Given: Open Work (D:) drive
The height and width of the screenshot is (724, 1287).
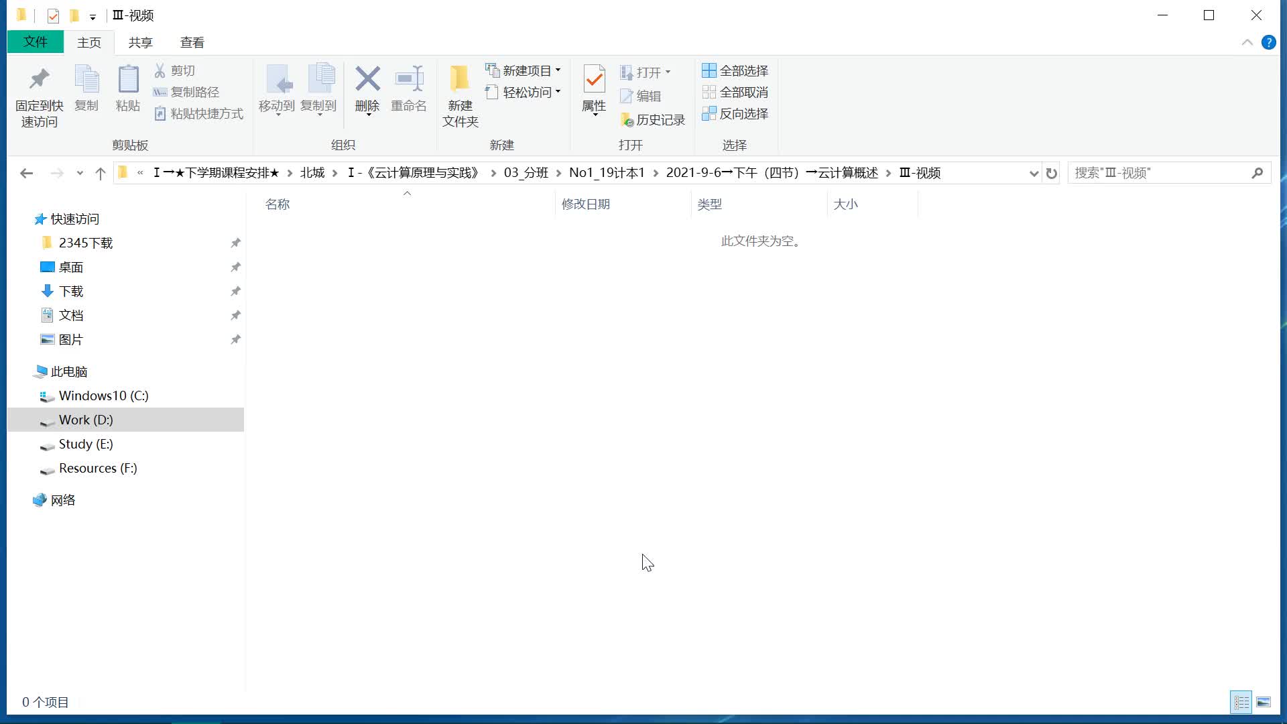Looking at the screenshot, I should 125,420.
